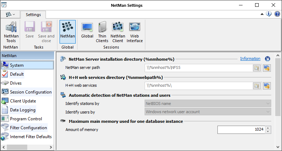Select Session Configuration in the sidebar
The image size is (282, 151).
pos(30,92)
